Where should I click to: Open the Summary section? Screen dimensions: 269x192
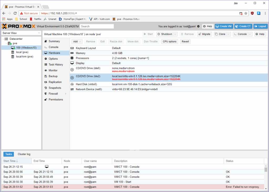pyautogui.click(x=56, y=41)
